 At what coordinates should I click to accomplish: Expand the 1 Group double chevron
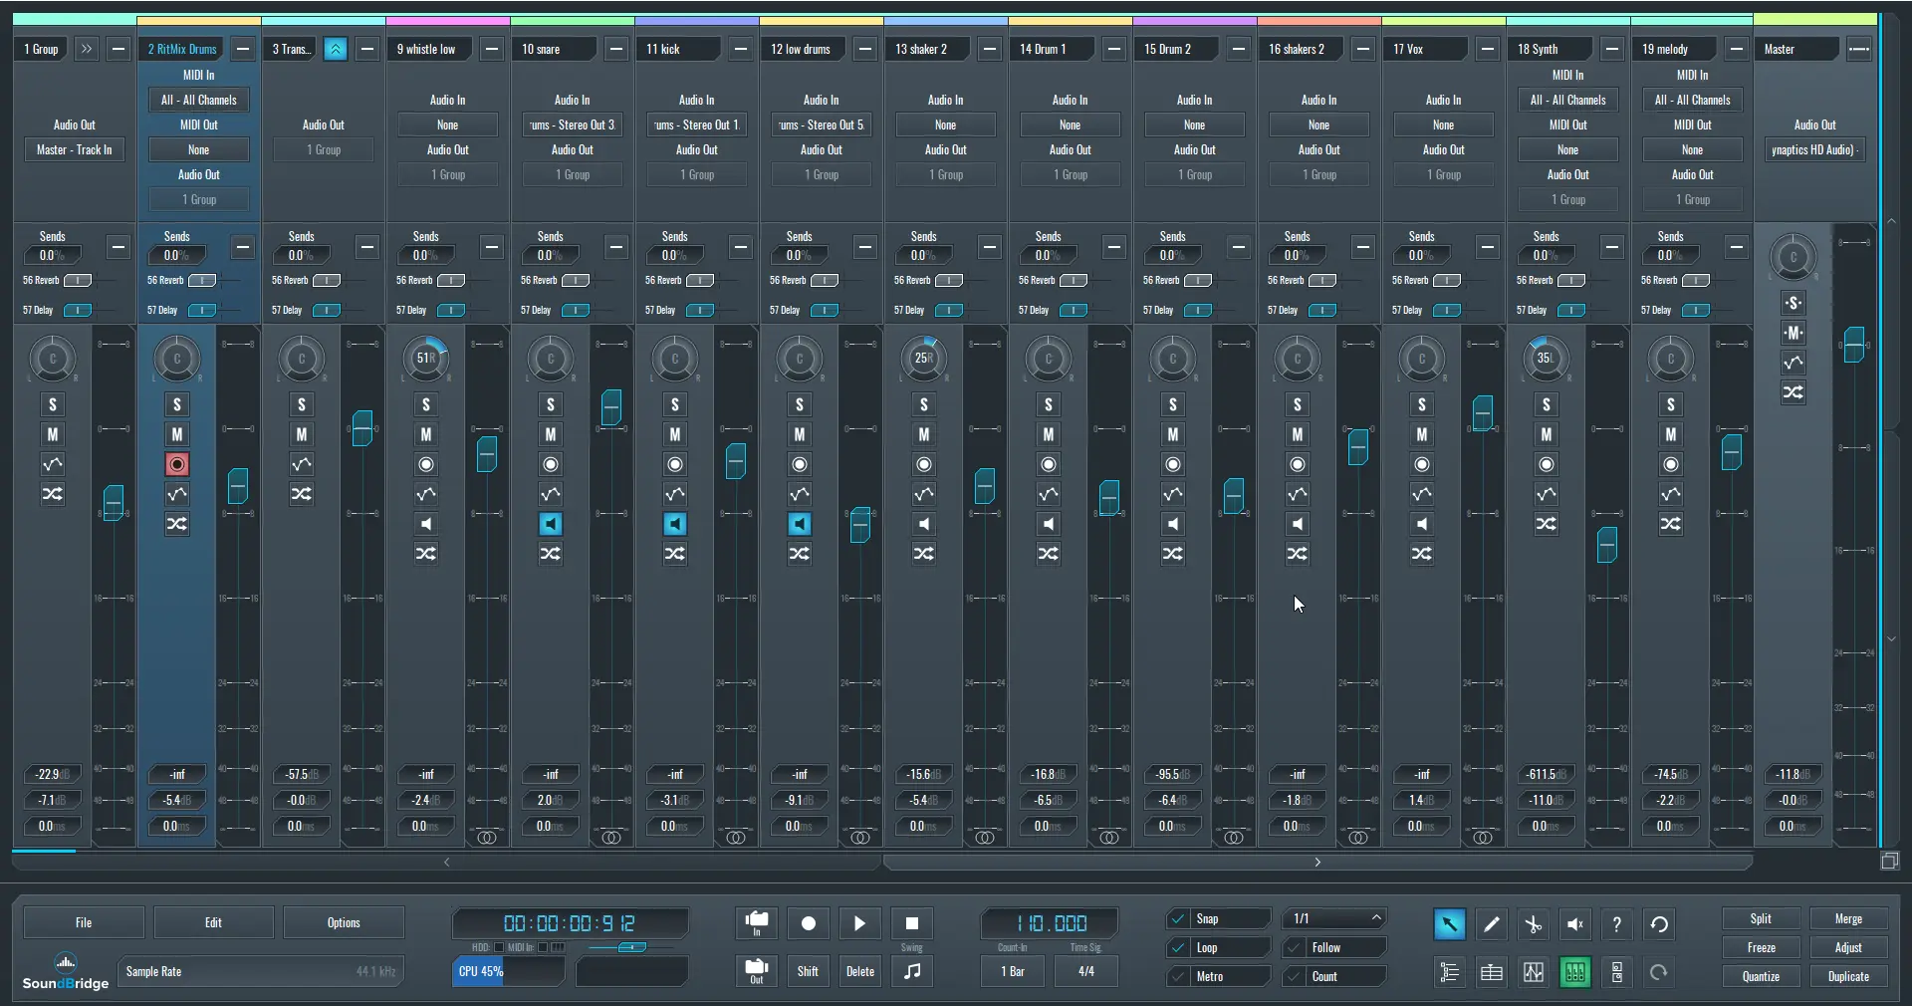[87, 49]
